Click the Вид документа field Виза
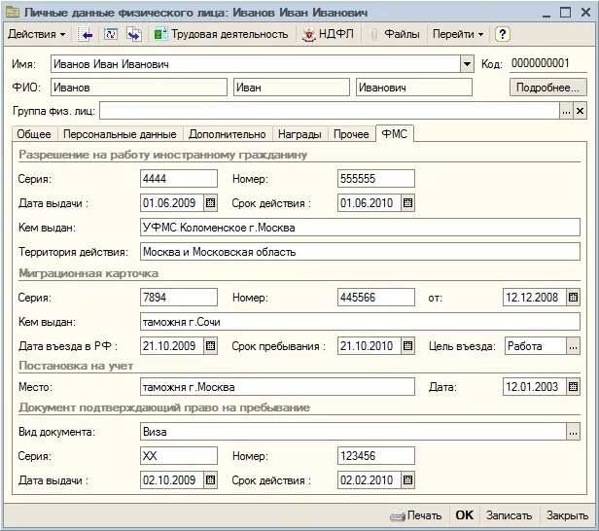Viewport: 599px width, 531px height. [353, 432]
